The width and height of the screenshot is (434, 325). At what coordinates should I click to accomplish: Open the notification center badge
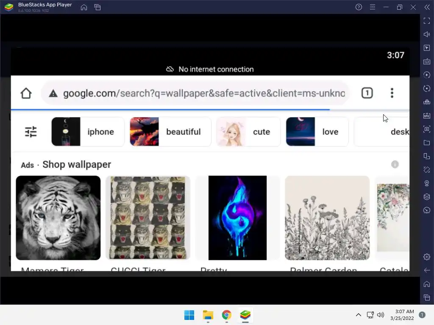pos(422,315)
